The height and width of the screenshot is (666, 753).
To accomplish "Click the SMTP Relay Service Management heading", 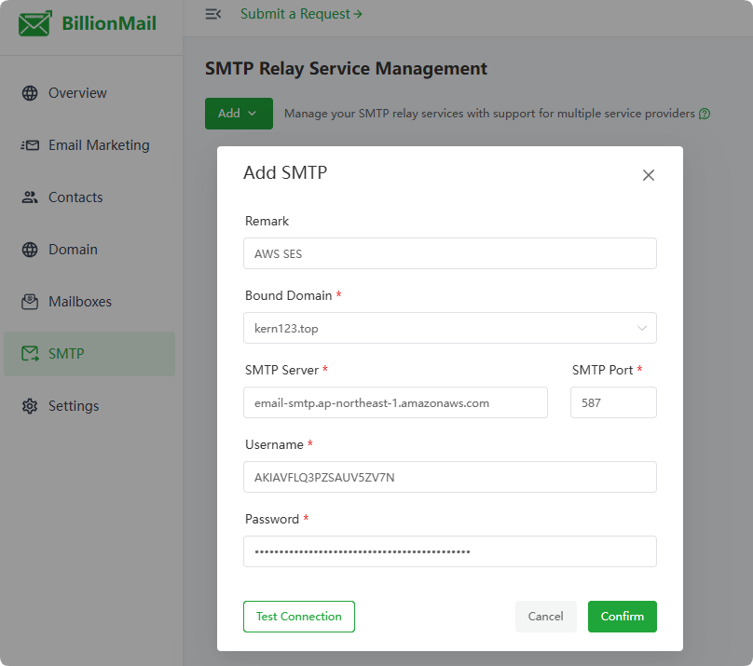I will click(346, 69).
